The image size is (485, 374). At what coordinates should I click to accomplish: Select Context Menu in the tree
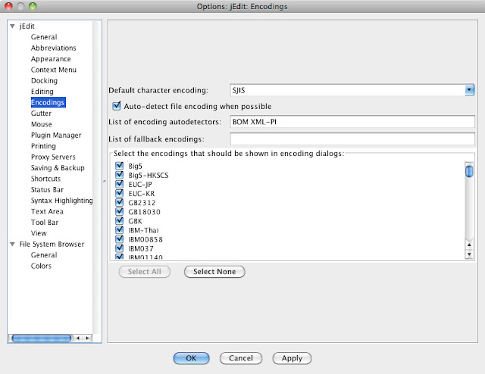54,70
